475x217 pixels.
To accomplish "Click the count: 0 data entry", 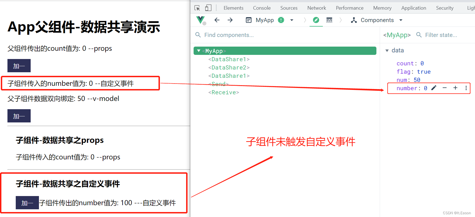I will (x=410, y=63).
